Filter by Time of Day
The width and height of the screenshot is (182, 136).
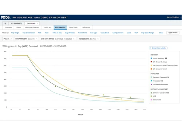click(x=57, y=33)
